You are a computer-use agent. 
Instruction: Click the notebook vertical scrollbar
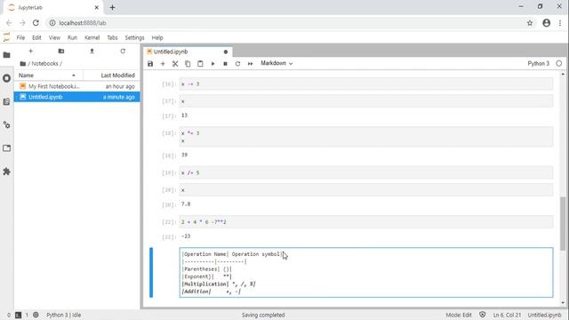pyautogui.click(x=563, y=223)
